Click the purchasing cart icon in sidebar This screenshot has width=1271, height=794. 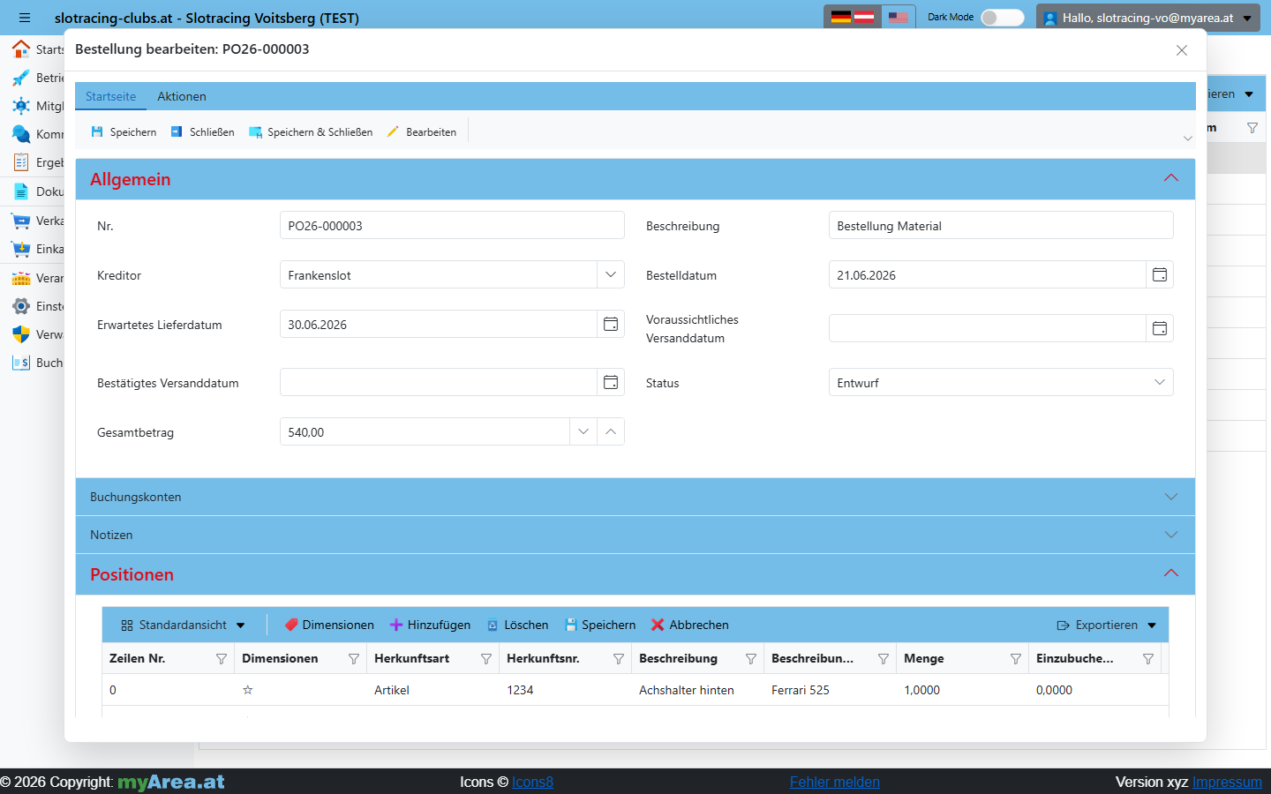tap(21, 249)
